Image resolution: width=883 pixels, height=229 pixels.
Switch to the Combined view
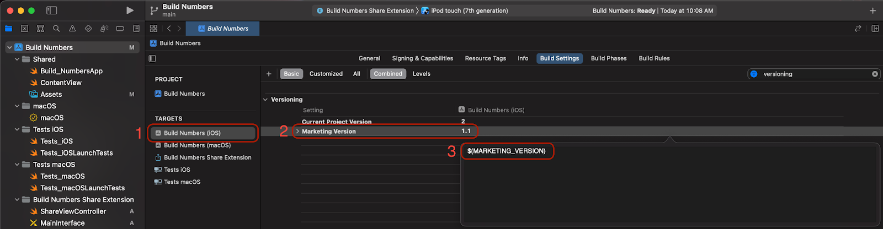388,74
